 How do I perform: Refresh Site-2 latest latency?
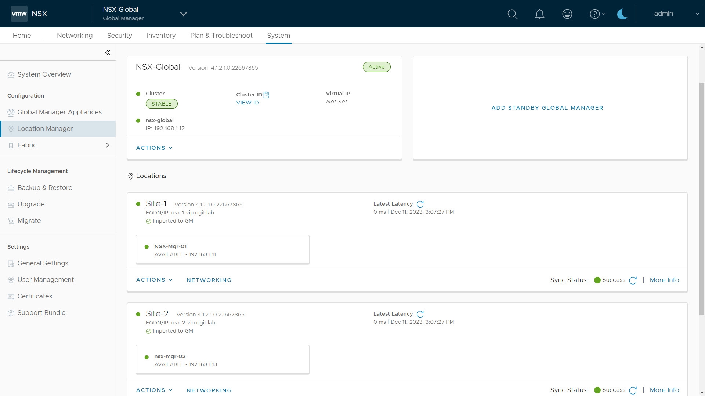point(420,314)
